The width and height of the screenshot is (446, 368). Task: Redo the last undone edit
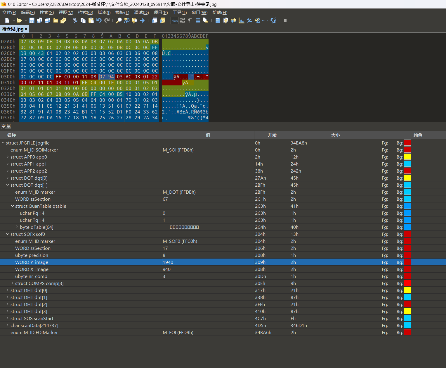click(x=107, y=20)
